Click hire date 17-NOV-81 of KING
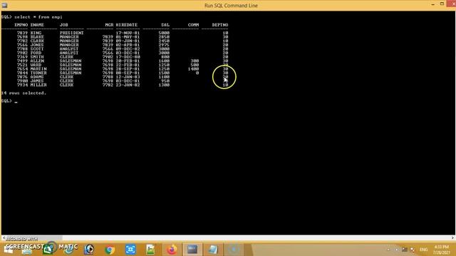Screen dimensions: 456x256 tap(128, 33)
